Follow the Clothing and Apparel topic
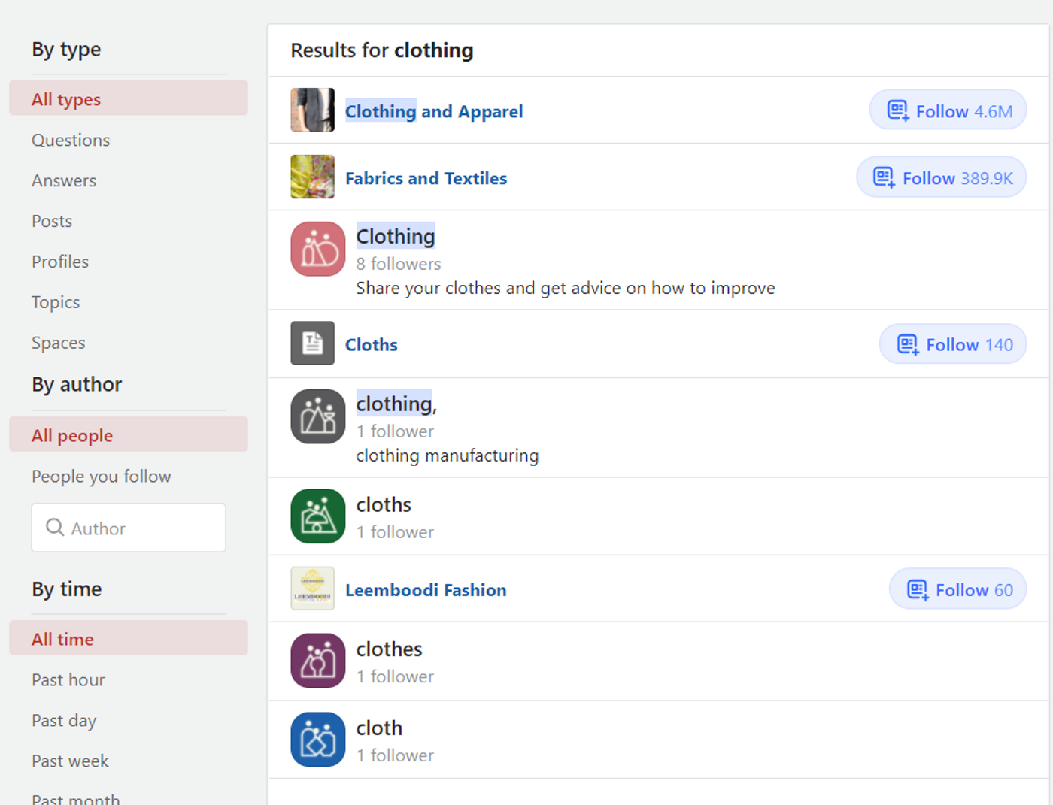Screen dimensions: 1053x805 coord(948,110)
